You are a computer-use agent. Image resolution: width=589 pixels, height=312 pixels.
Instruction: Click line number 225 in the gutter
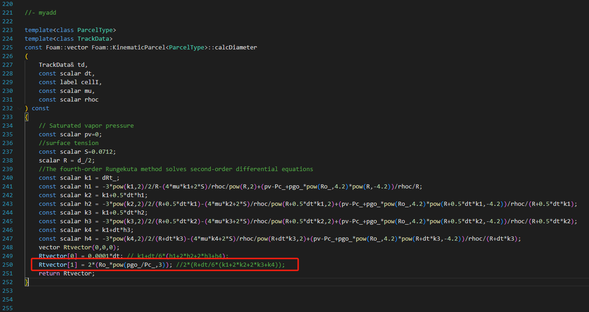pyautogui.click(x=7, y=48)
